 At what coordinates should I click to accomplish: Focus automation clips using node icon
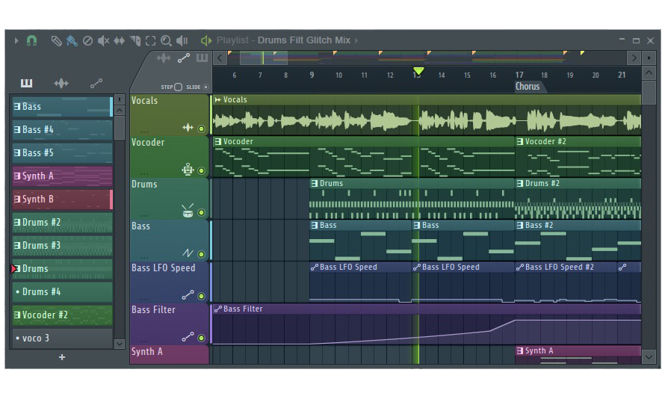[184, 58]
